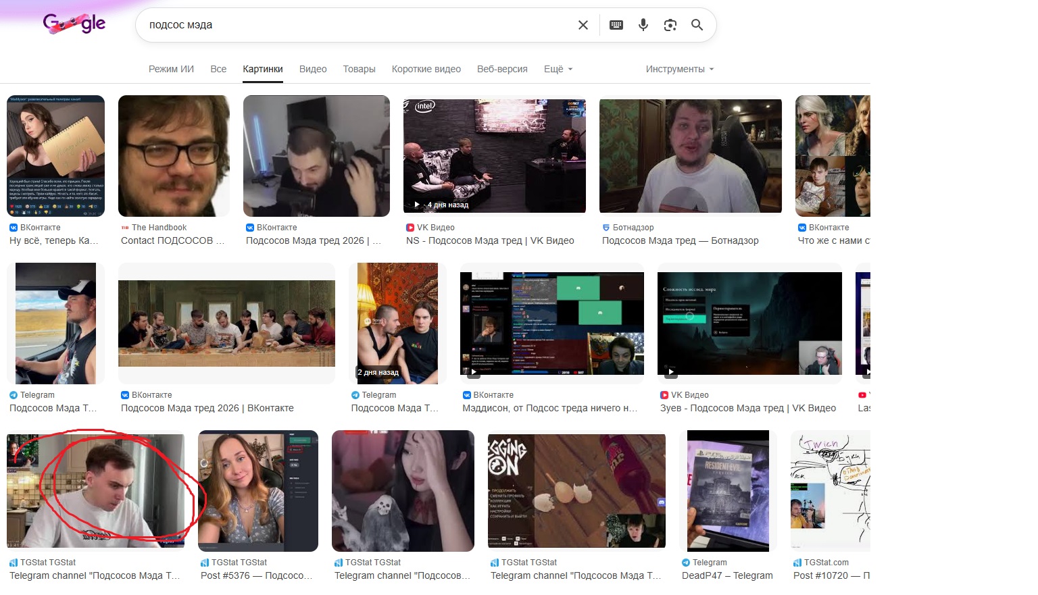
Task: Open 'DeadP47 – Telegram' result link
Action: (727, 575)
